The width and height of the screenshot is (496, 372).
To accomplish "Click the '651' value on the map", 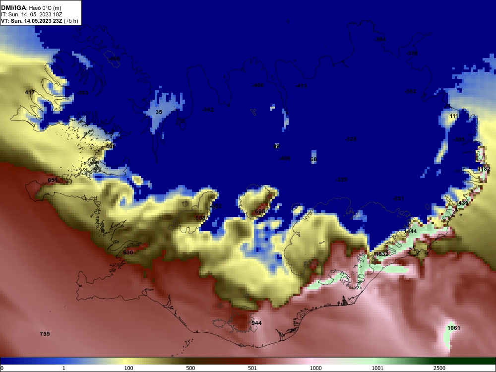I will pyautogui.click(x=53, y=180).
